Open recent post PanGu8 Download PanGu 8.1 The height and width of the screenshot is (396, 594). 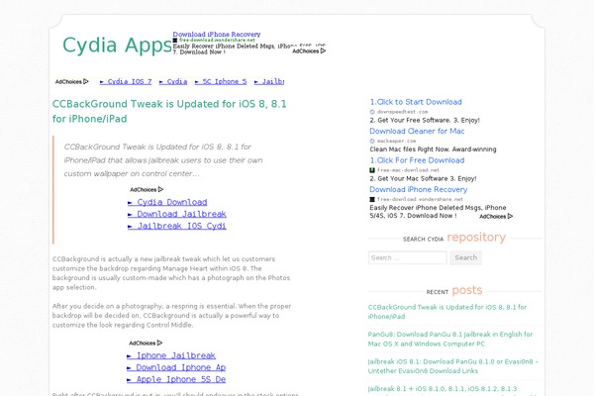pyautogui.click(x=450, y=339)
